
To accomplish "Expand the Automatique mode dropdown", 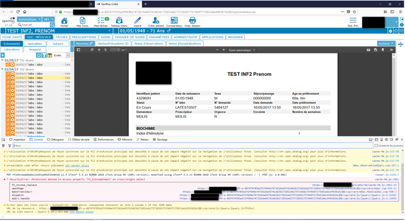I will pos(29,19).
